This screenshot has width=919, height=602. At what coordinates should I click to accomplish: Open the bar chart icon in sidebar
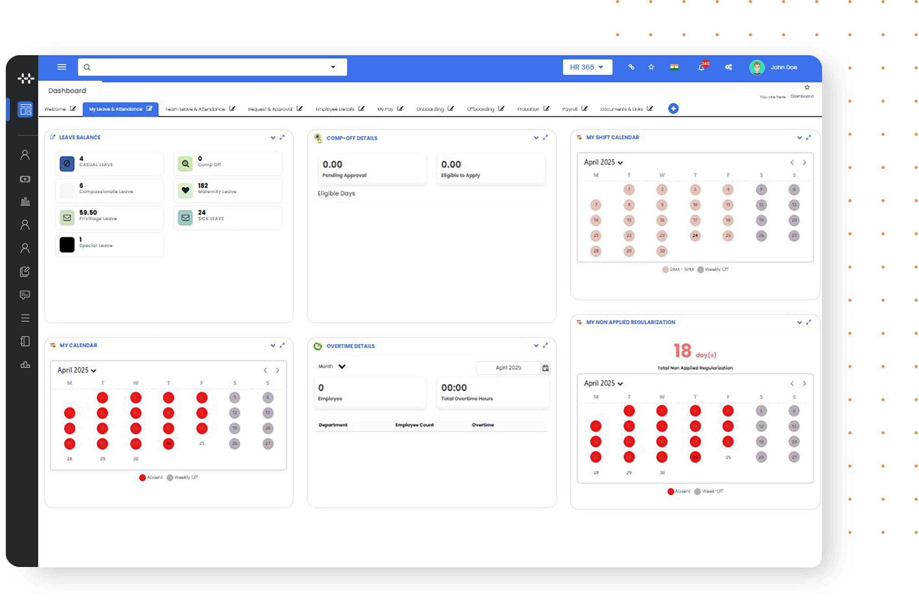point(25,202)
